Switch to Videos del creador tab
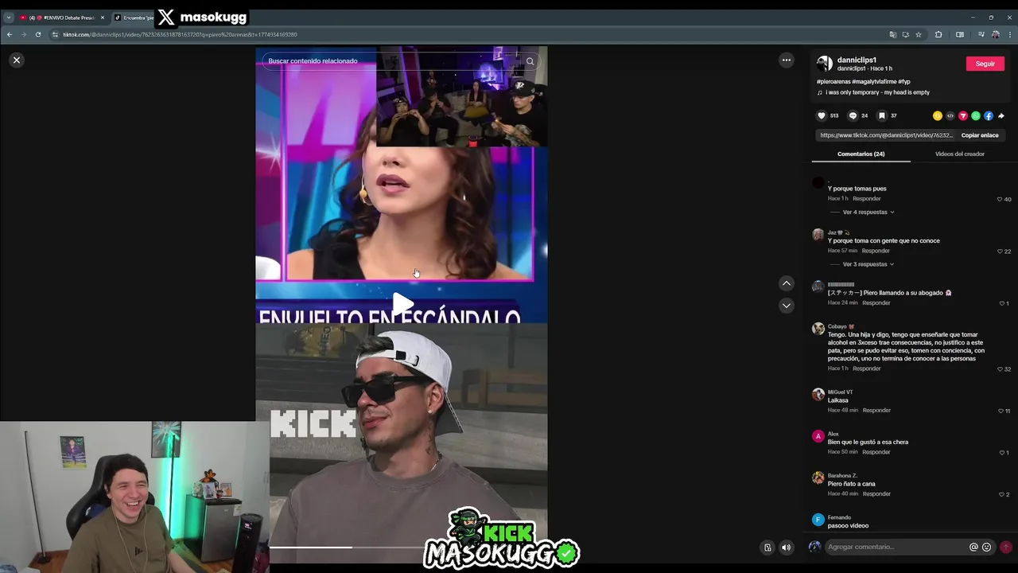The height and width of the screenshot is (573, 1018). [x=959, y=154]
